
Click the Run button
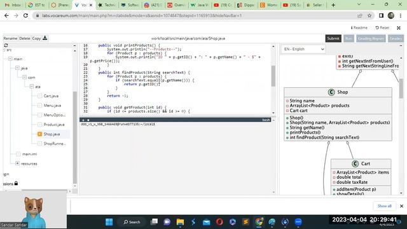[348, 38]
